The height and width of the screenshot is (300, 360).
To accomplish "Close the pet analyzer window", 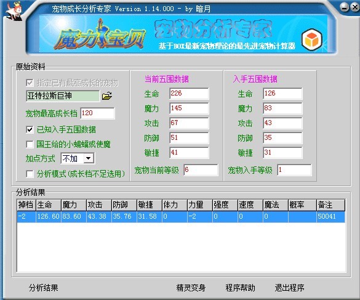I will [355, 7].
